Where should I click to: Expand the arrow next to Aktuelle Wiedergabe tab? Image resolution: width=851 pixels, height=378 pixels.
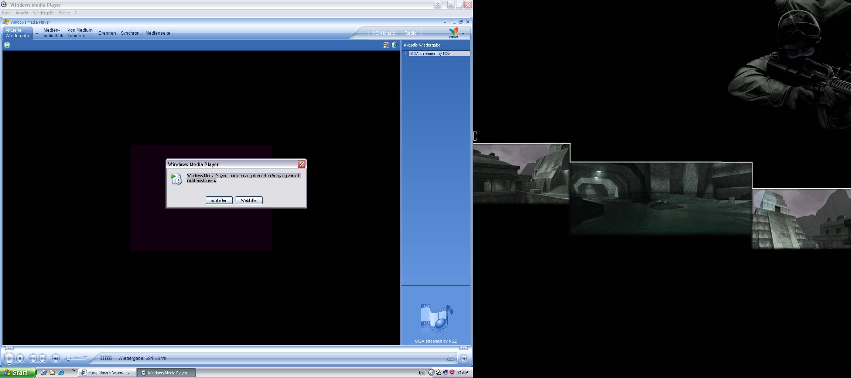click(37, 33)
